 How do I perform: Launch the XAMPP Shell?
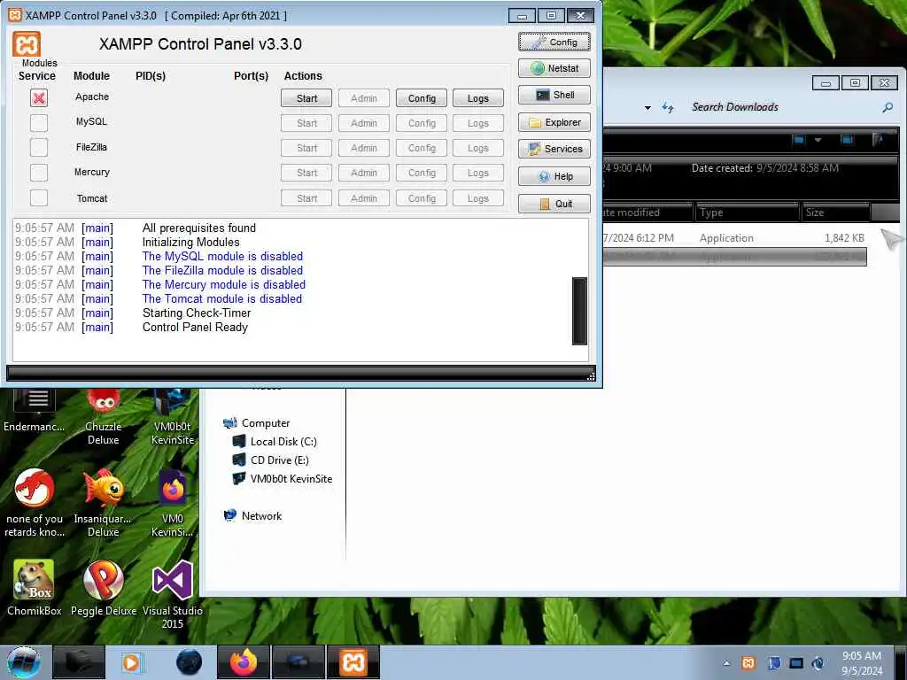pos(554,95)
